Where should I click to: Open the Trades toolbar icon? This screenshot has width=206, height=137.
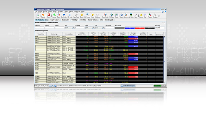(59, 15)
